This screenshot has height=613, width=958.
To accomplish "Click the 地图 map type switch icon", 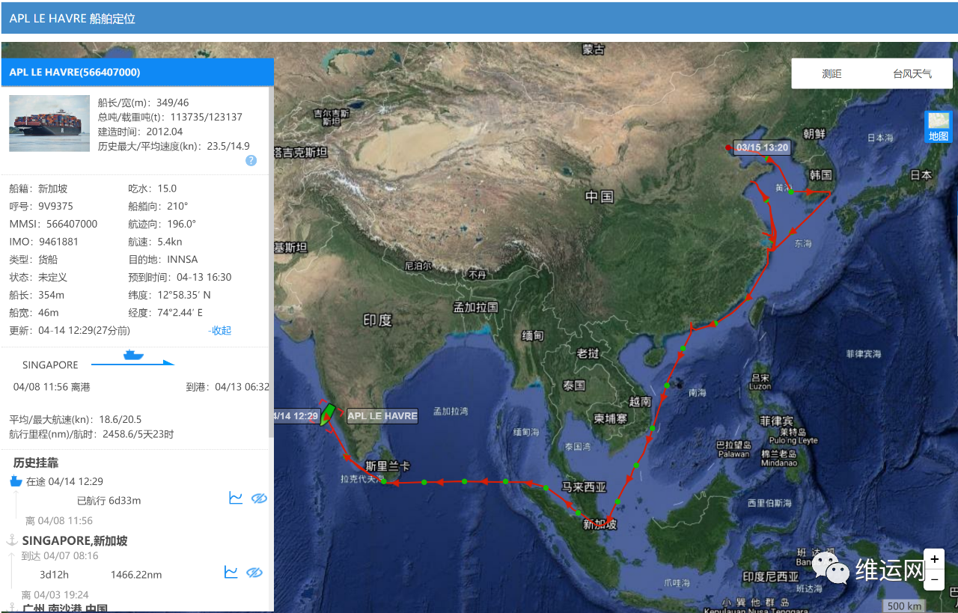I will pos(939,126).
